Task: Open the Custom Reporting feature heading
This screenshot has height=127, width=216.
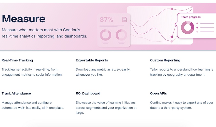Action: (x=165, y=60)
